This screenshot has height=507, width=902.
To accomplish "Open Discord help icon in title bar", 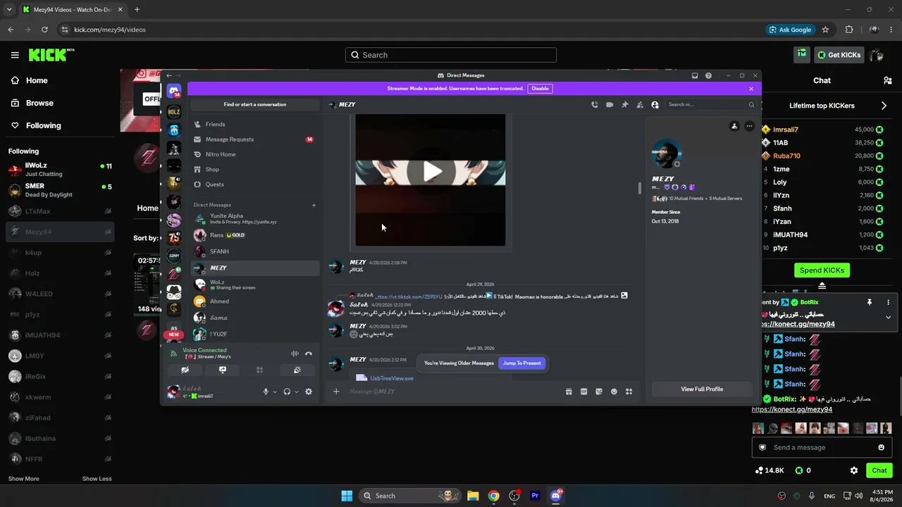I will (x=708, y=75).
